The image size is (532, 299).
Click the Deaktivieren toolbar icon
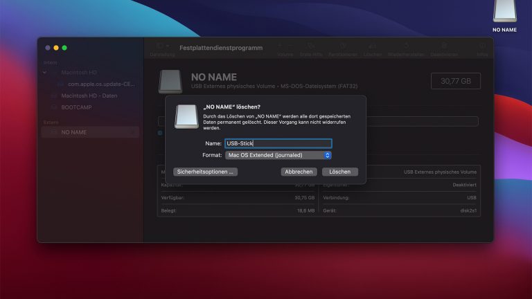443,46
